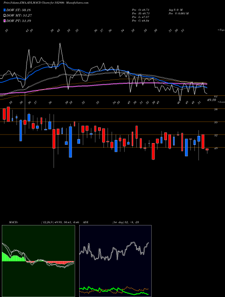This screenshot has height=297, width=225.
Task: Click the last red candlestick on the right
Action: 207,149
